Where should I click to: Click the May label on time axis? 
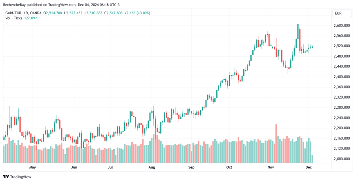tap(32, 167)
